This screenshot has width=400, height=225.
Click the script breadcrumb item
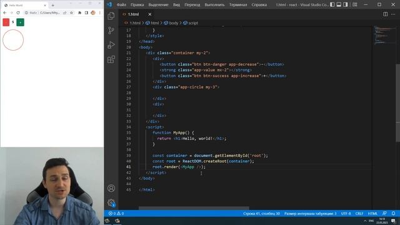pos(191,23)
